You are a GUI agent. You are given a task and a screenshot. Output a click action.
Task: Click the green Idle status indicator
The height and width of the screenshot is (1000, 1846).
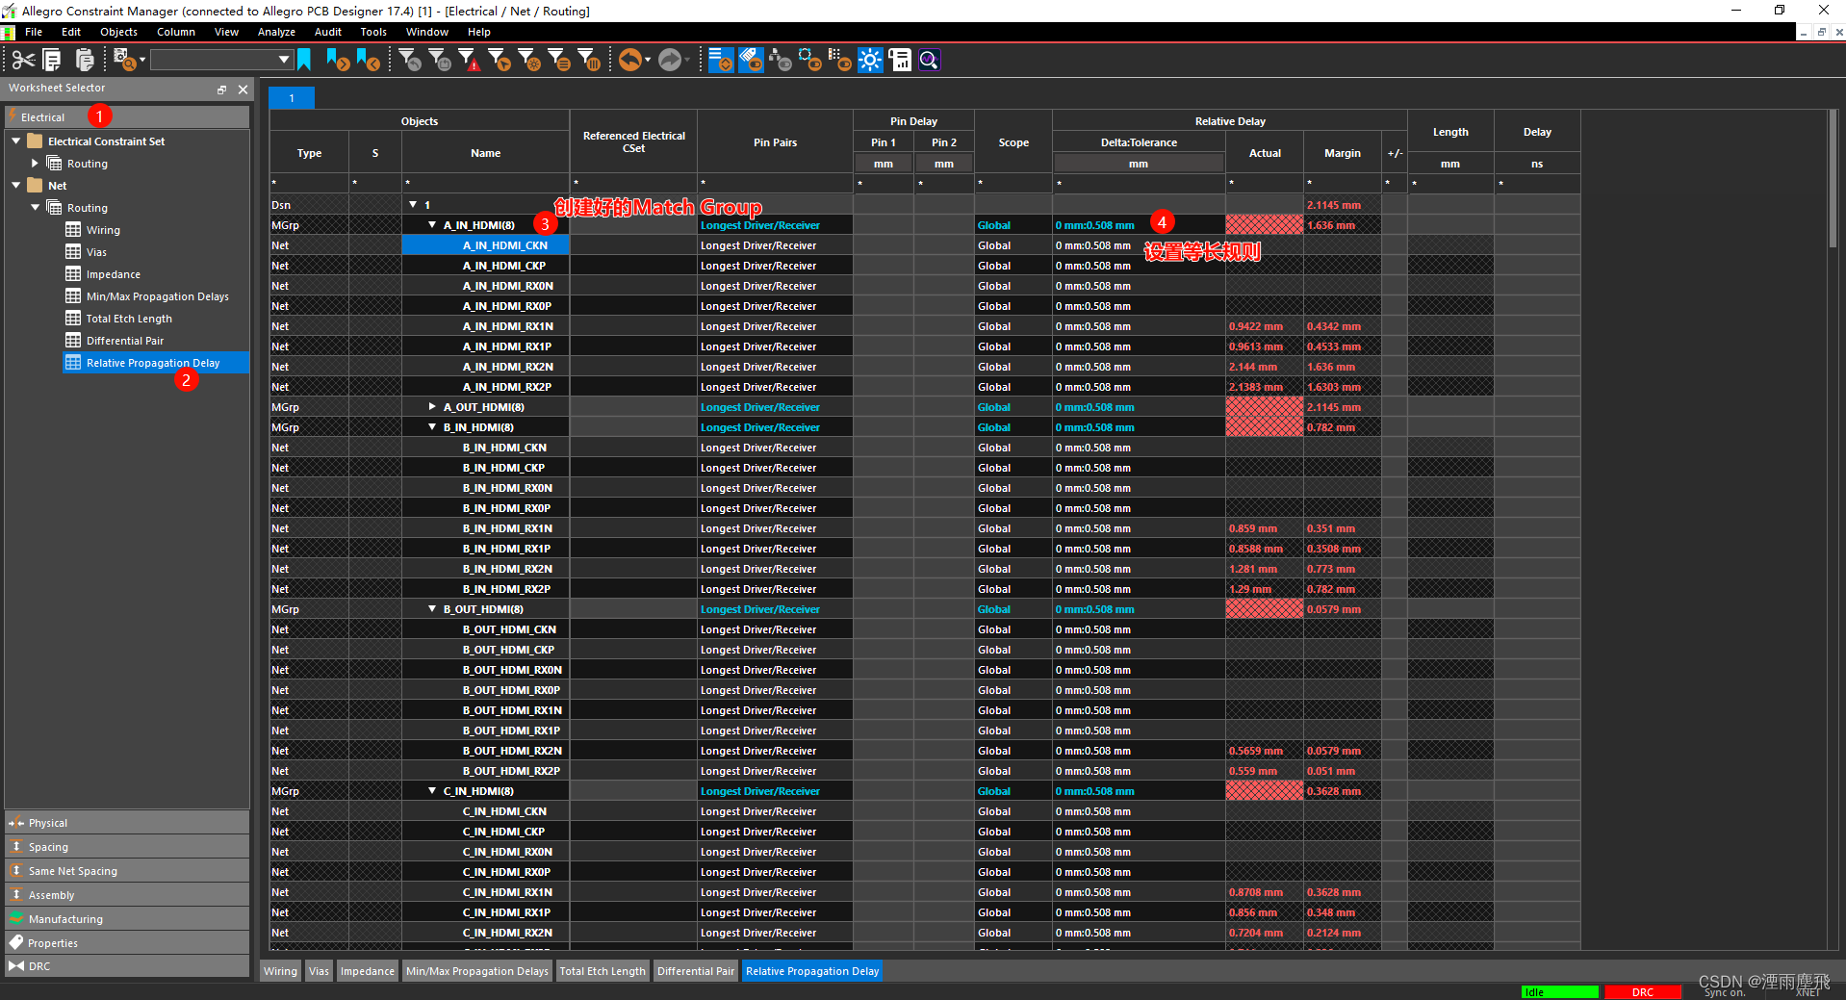tap(1559, 992)
